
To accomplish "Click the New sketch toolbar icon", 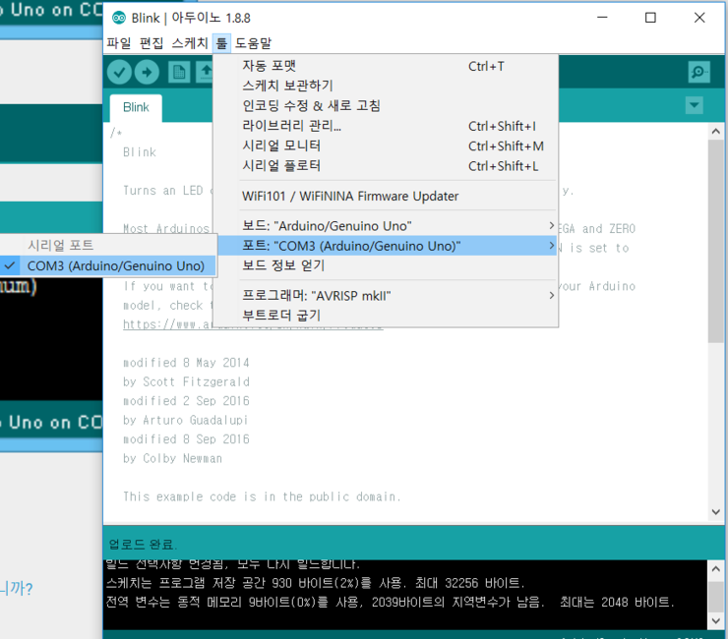I will pos(179,73).
